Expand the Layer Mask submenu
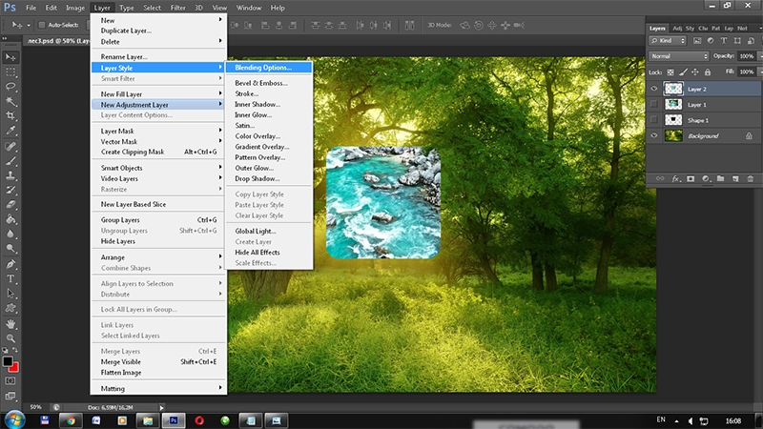Viewport: 763px width, 429px height. point(158,131)
